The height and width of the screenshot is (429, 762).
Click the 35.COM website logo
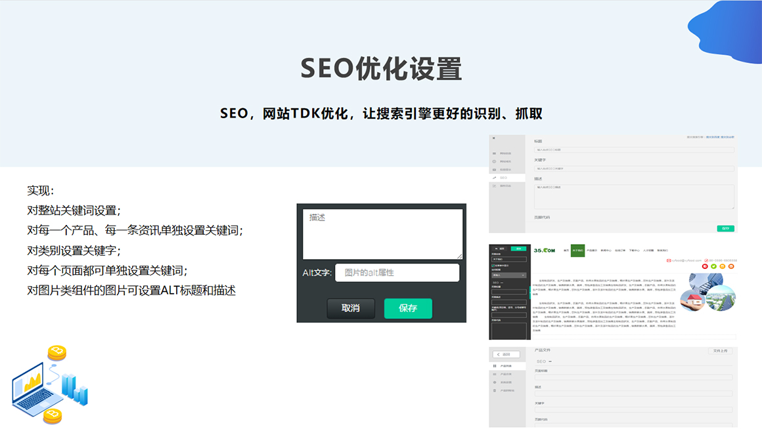[545, 251]
